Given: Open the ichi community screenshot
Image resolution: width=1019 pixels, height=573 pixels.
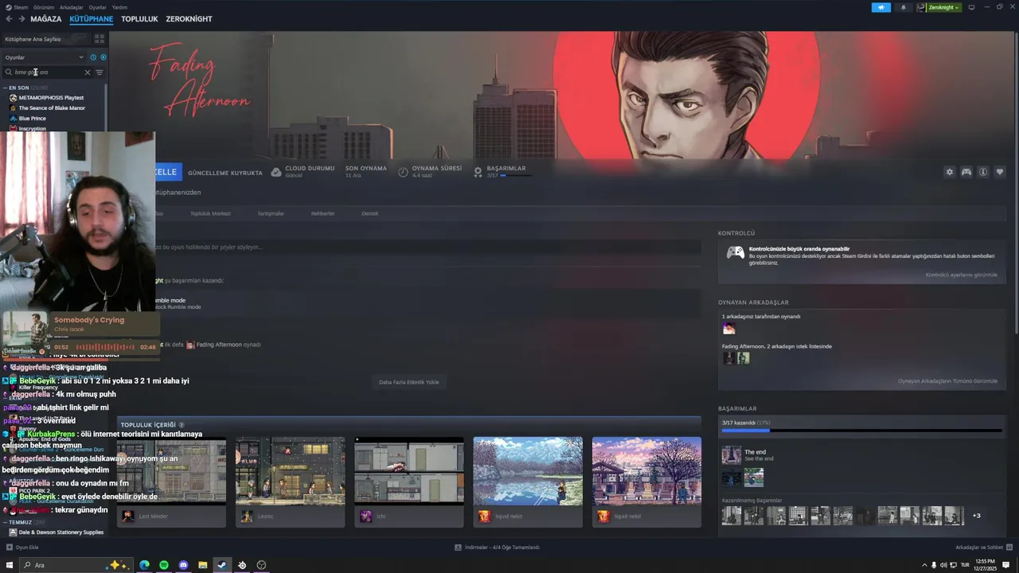Looking at the screenshot, I should coord(408,471).
